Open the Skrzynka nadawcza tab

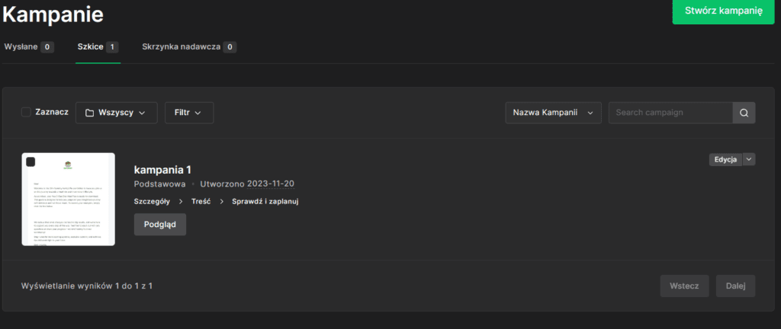point(188,47)
